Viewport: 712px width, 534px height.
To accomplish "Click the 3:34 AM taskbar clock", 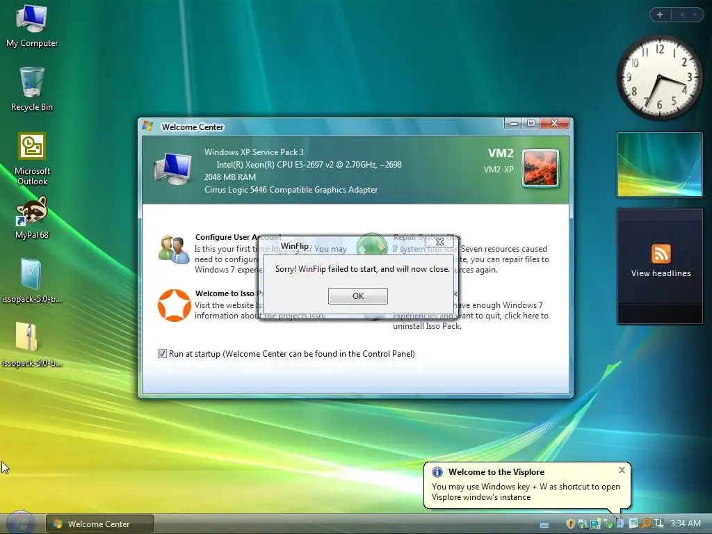I will (685, 524).
